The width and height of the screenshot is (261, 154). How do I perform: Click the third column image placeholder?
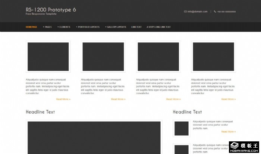pos(158,57)
